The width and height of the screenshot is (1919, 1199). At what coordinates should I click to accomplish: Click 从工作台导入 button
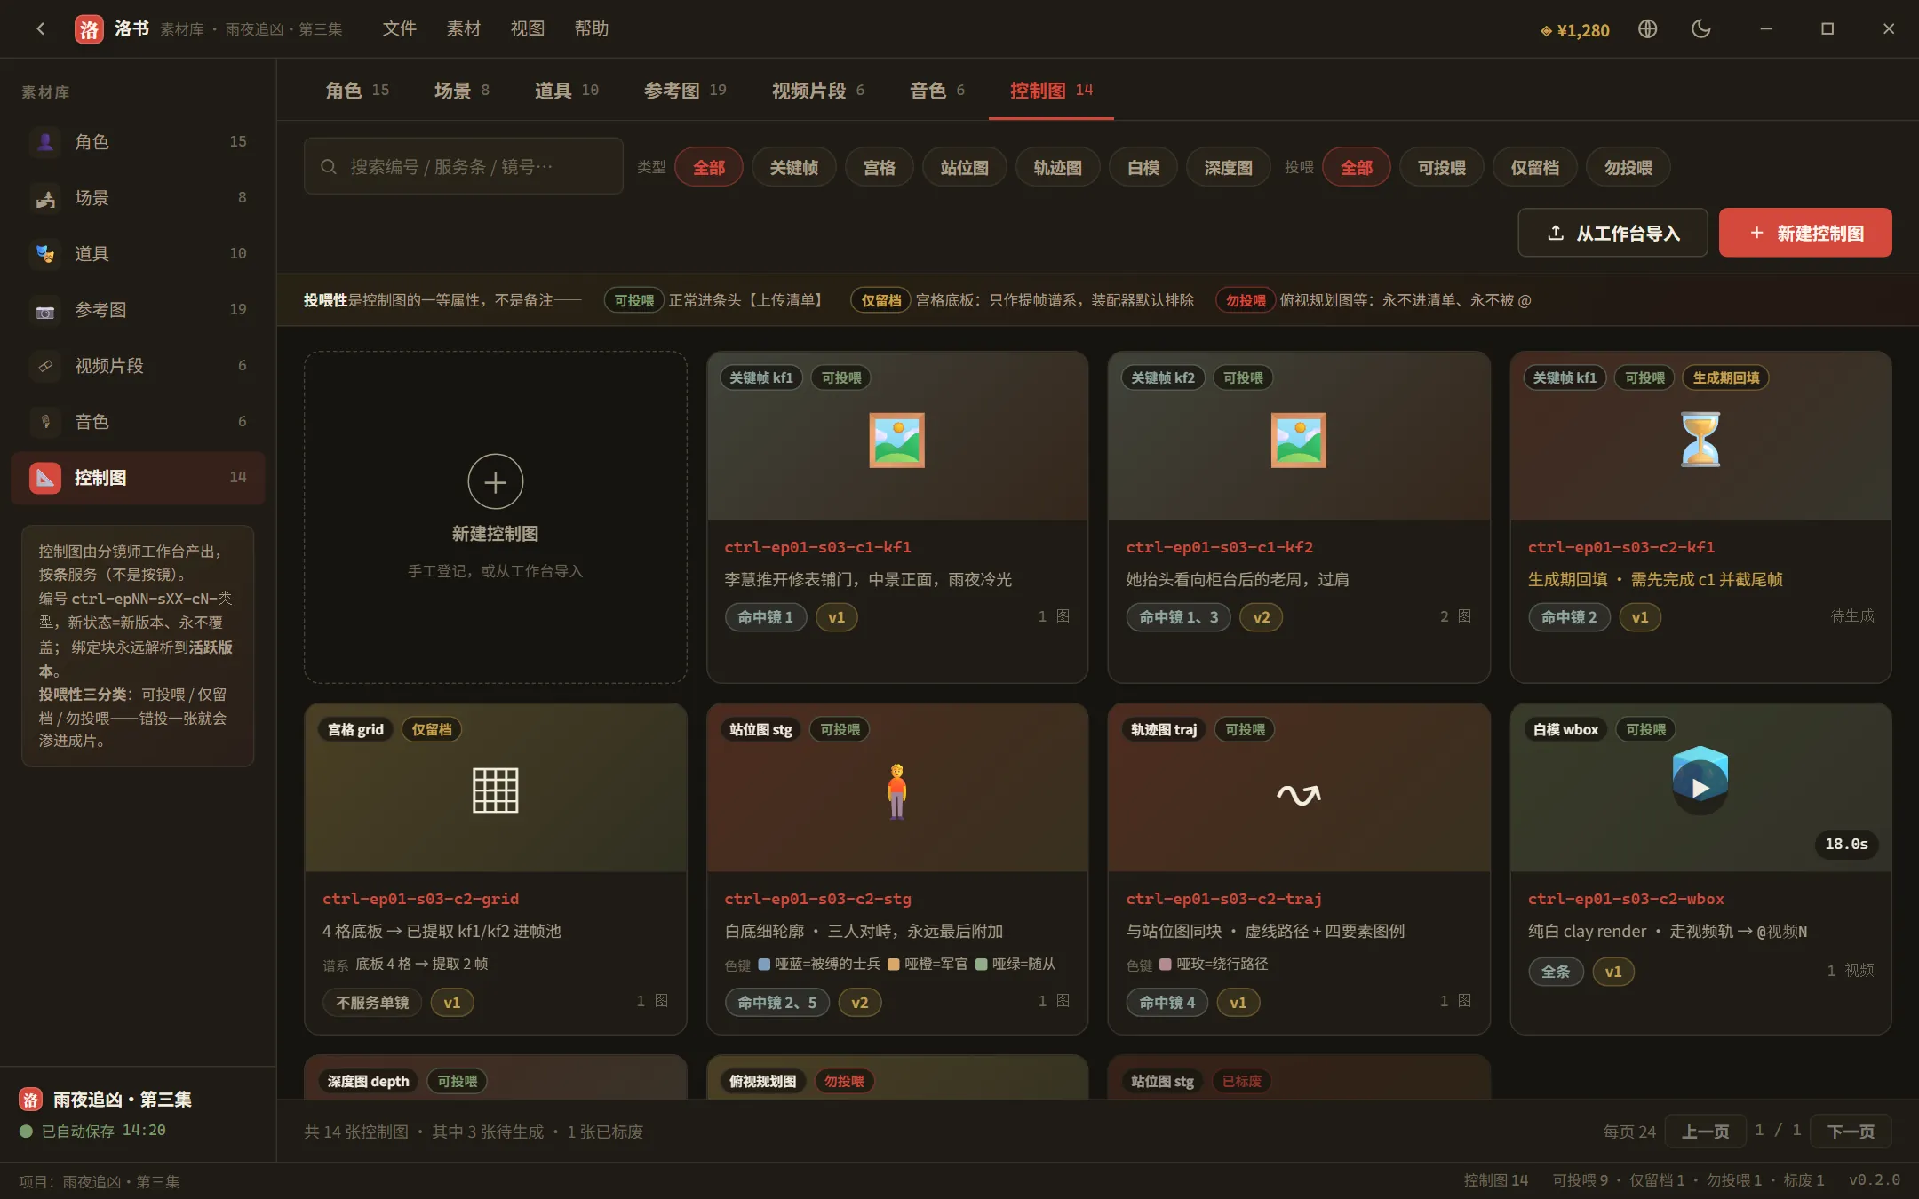[x=1612, y=233]
